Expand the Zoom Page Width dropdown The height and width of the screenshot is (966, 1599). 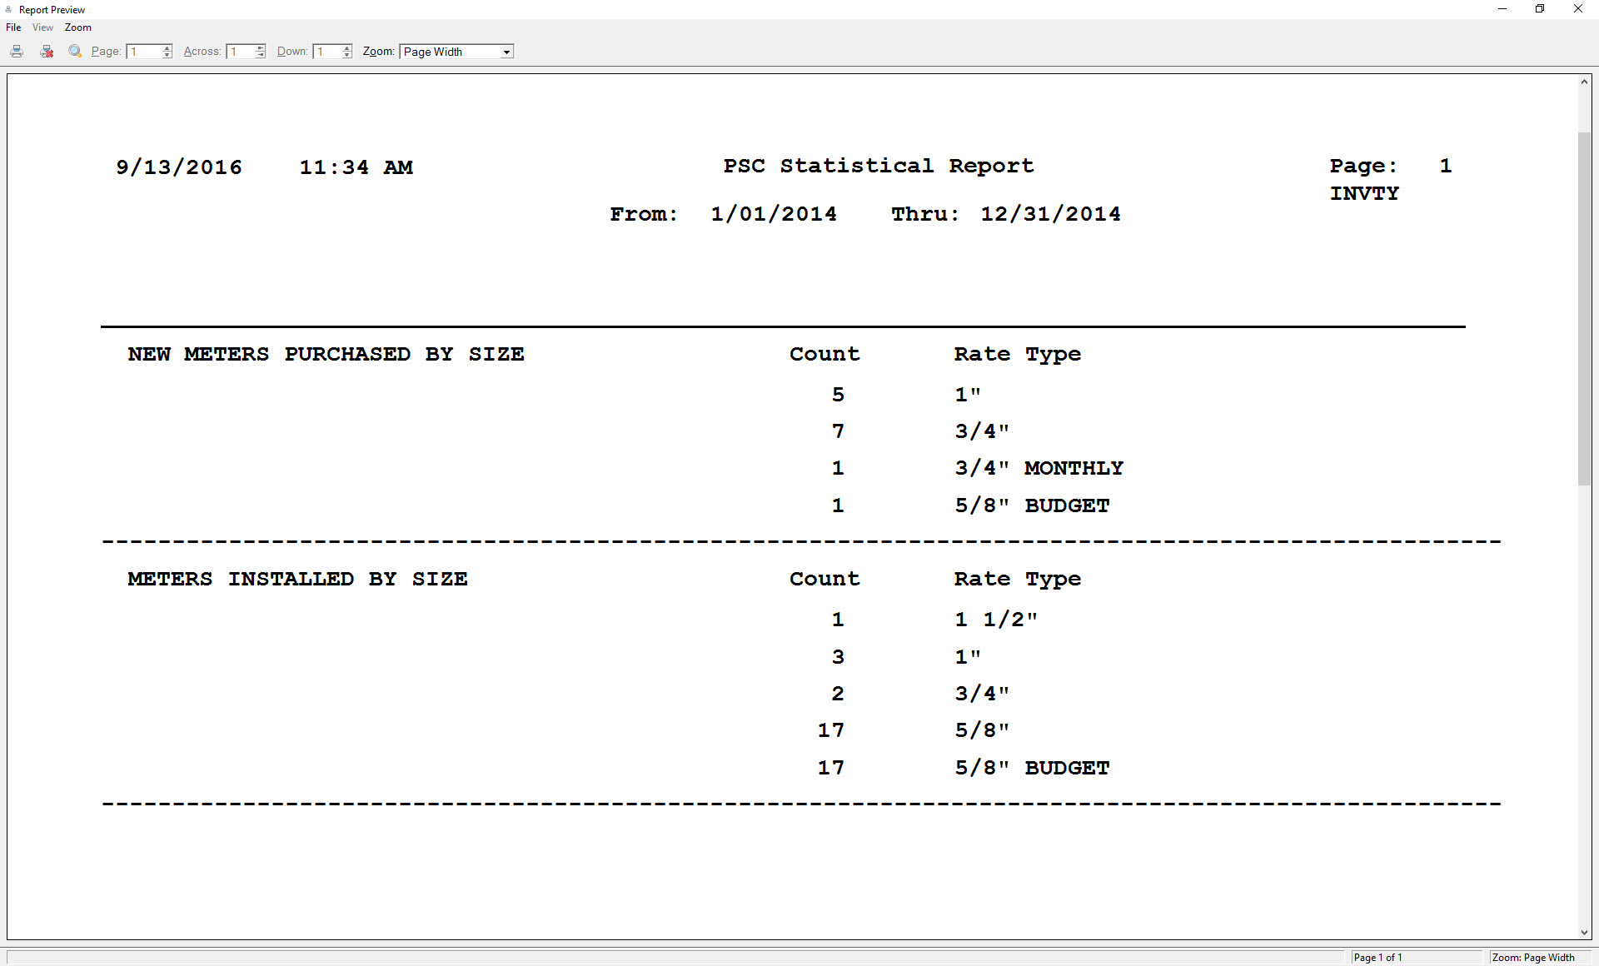click(x=506, y=52)
